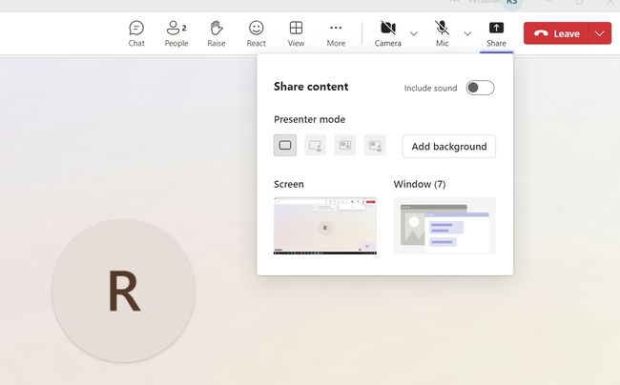Image resolution: width=620 pixels, height=385 pixels.
Task: Select content-only presenter mode
Action: tap(285, 145)
